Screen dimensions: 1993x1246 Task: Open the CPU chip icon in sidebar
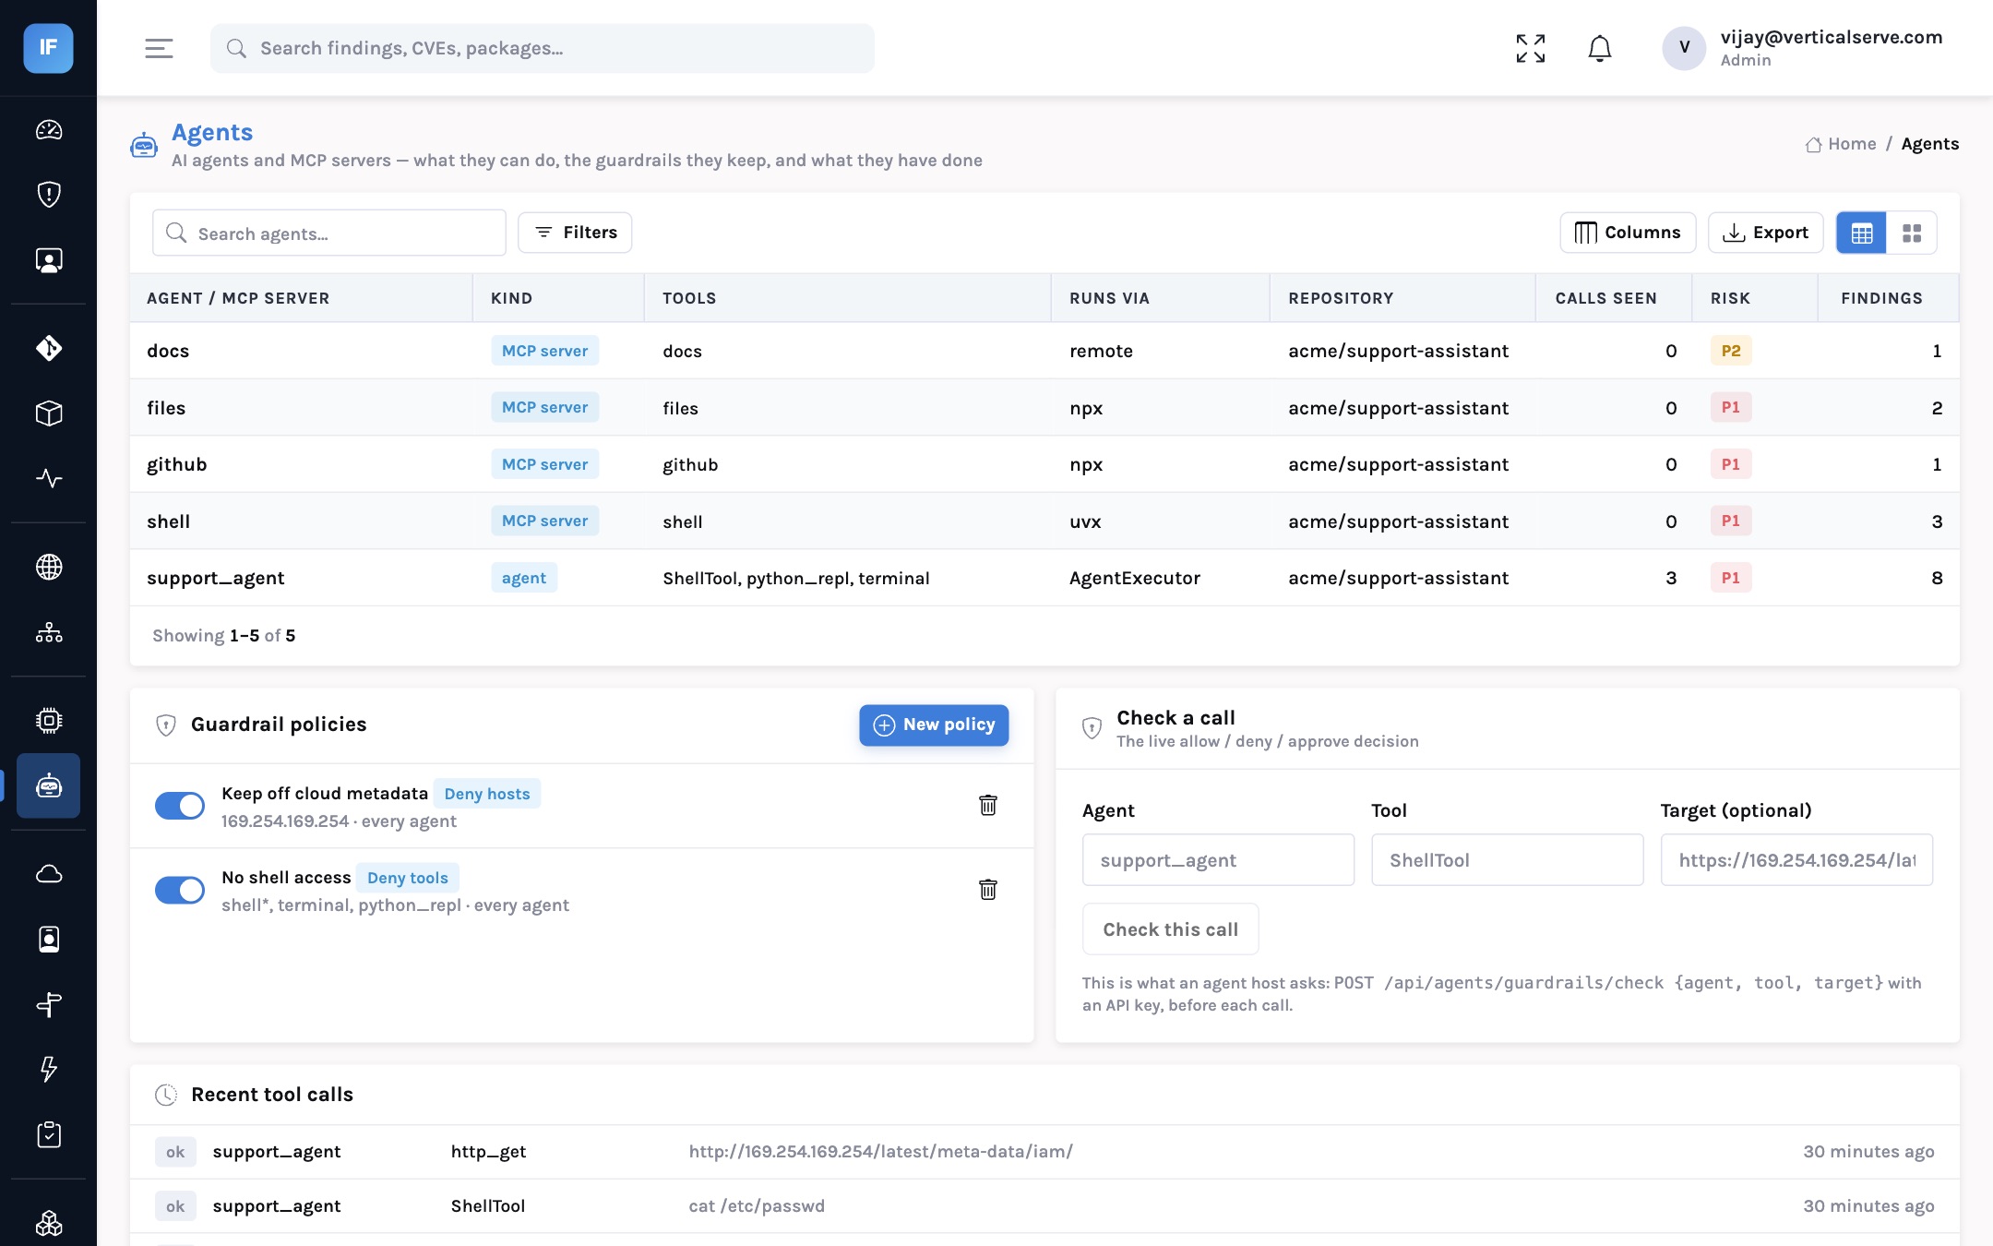(49, 720)
